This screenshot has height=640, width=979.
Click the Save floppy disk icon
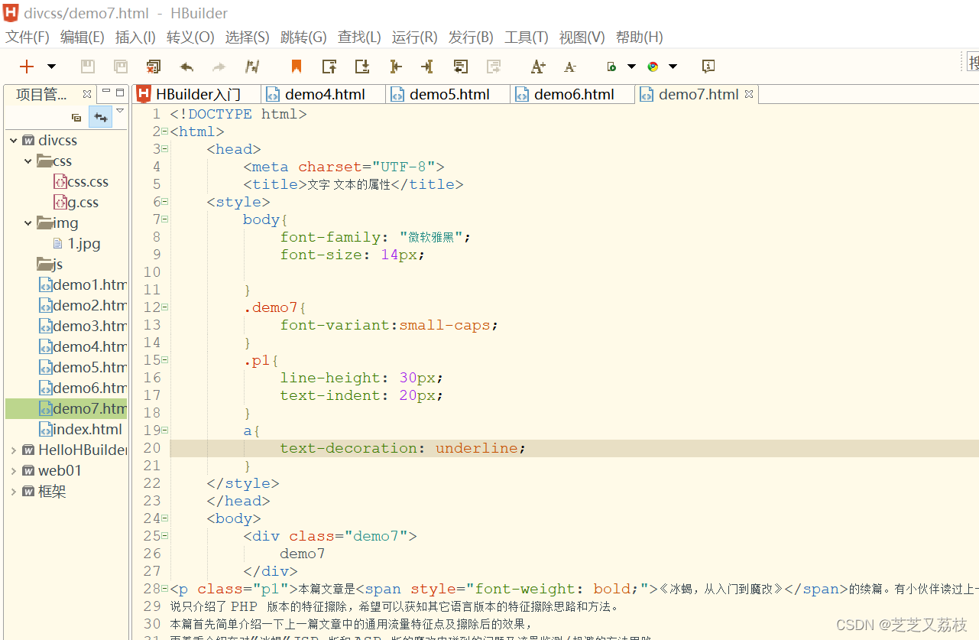pos(88,67)
